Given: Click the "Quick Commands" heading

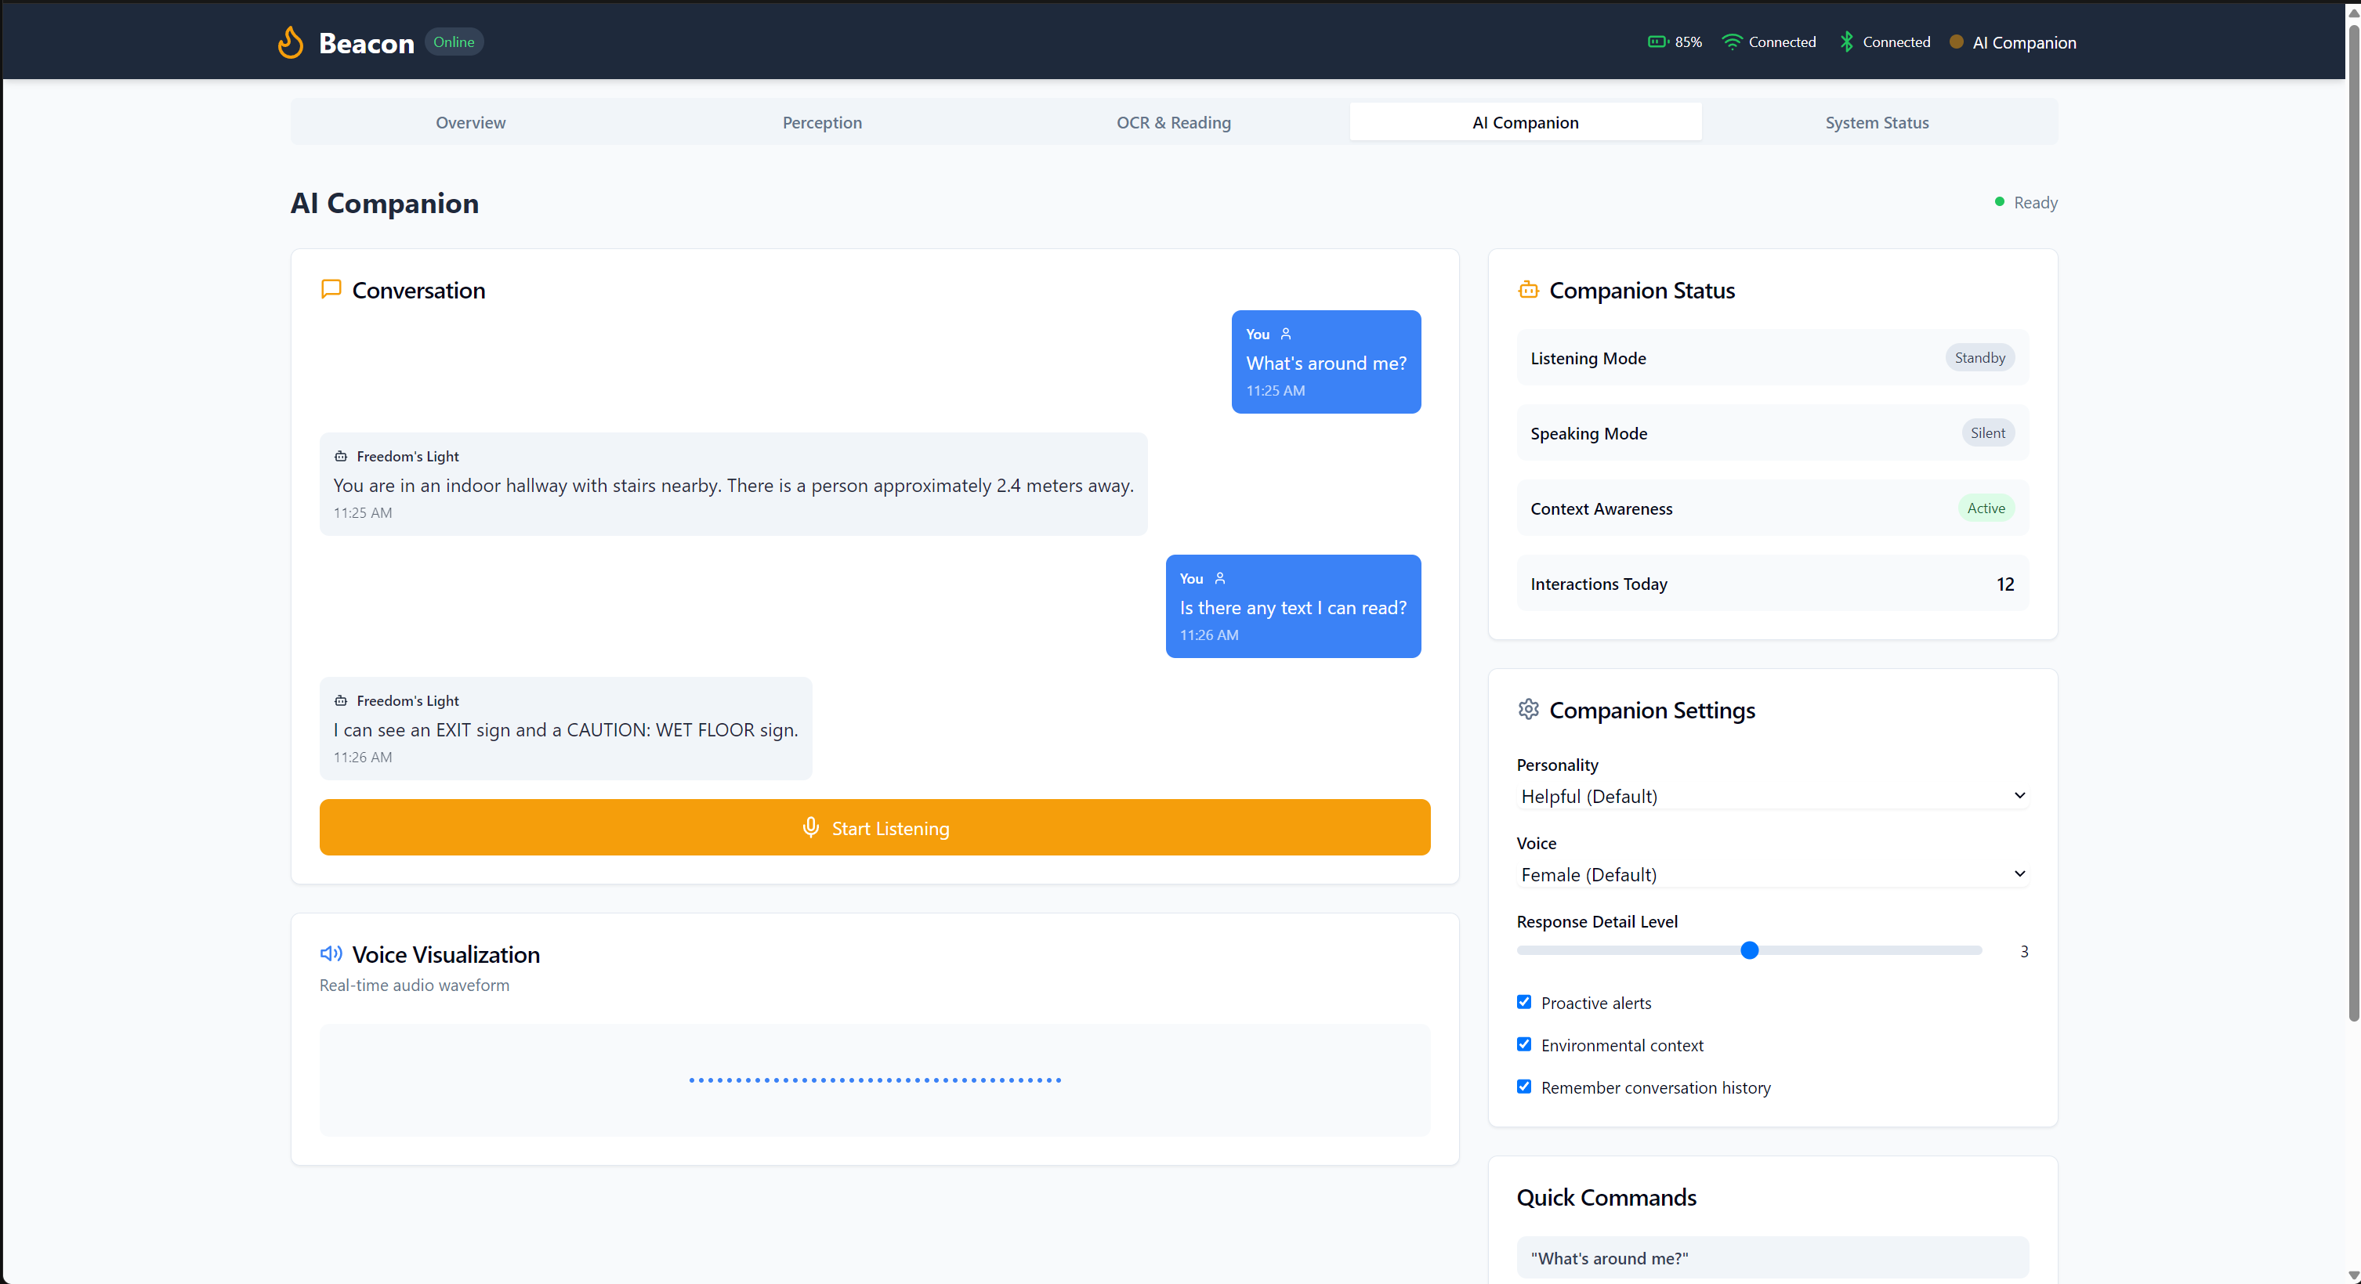Looking at the screenshot, I should (1606, 1197).
